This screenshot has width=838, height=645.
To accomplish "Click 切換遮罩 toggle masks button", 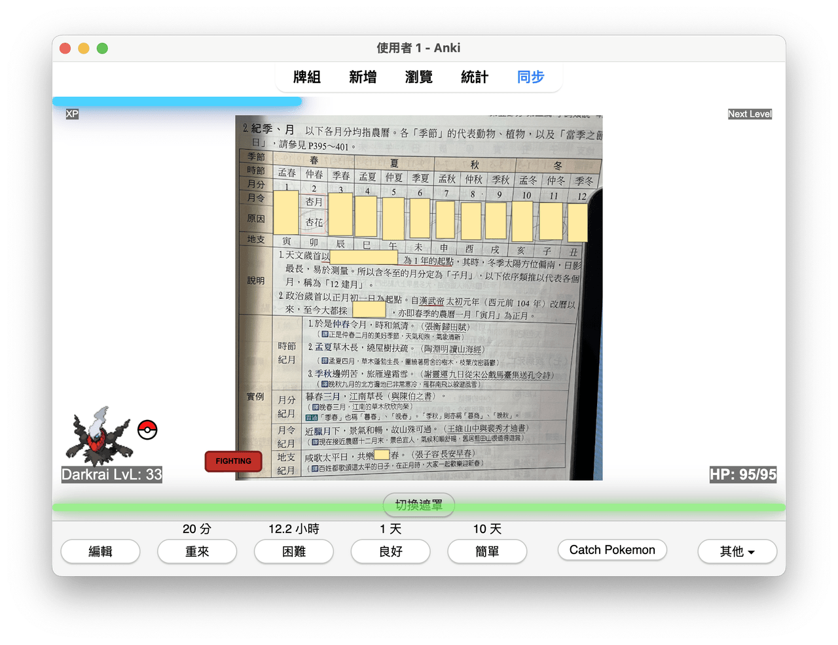I will point(419,505).
